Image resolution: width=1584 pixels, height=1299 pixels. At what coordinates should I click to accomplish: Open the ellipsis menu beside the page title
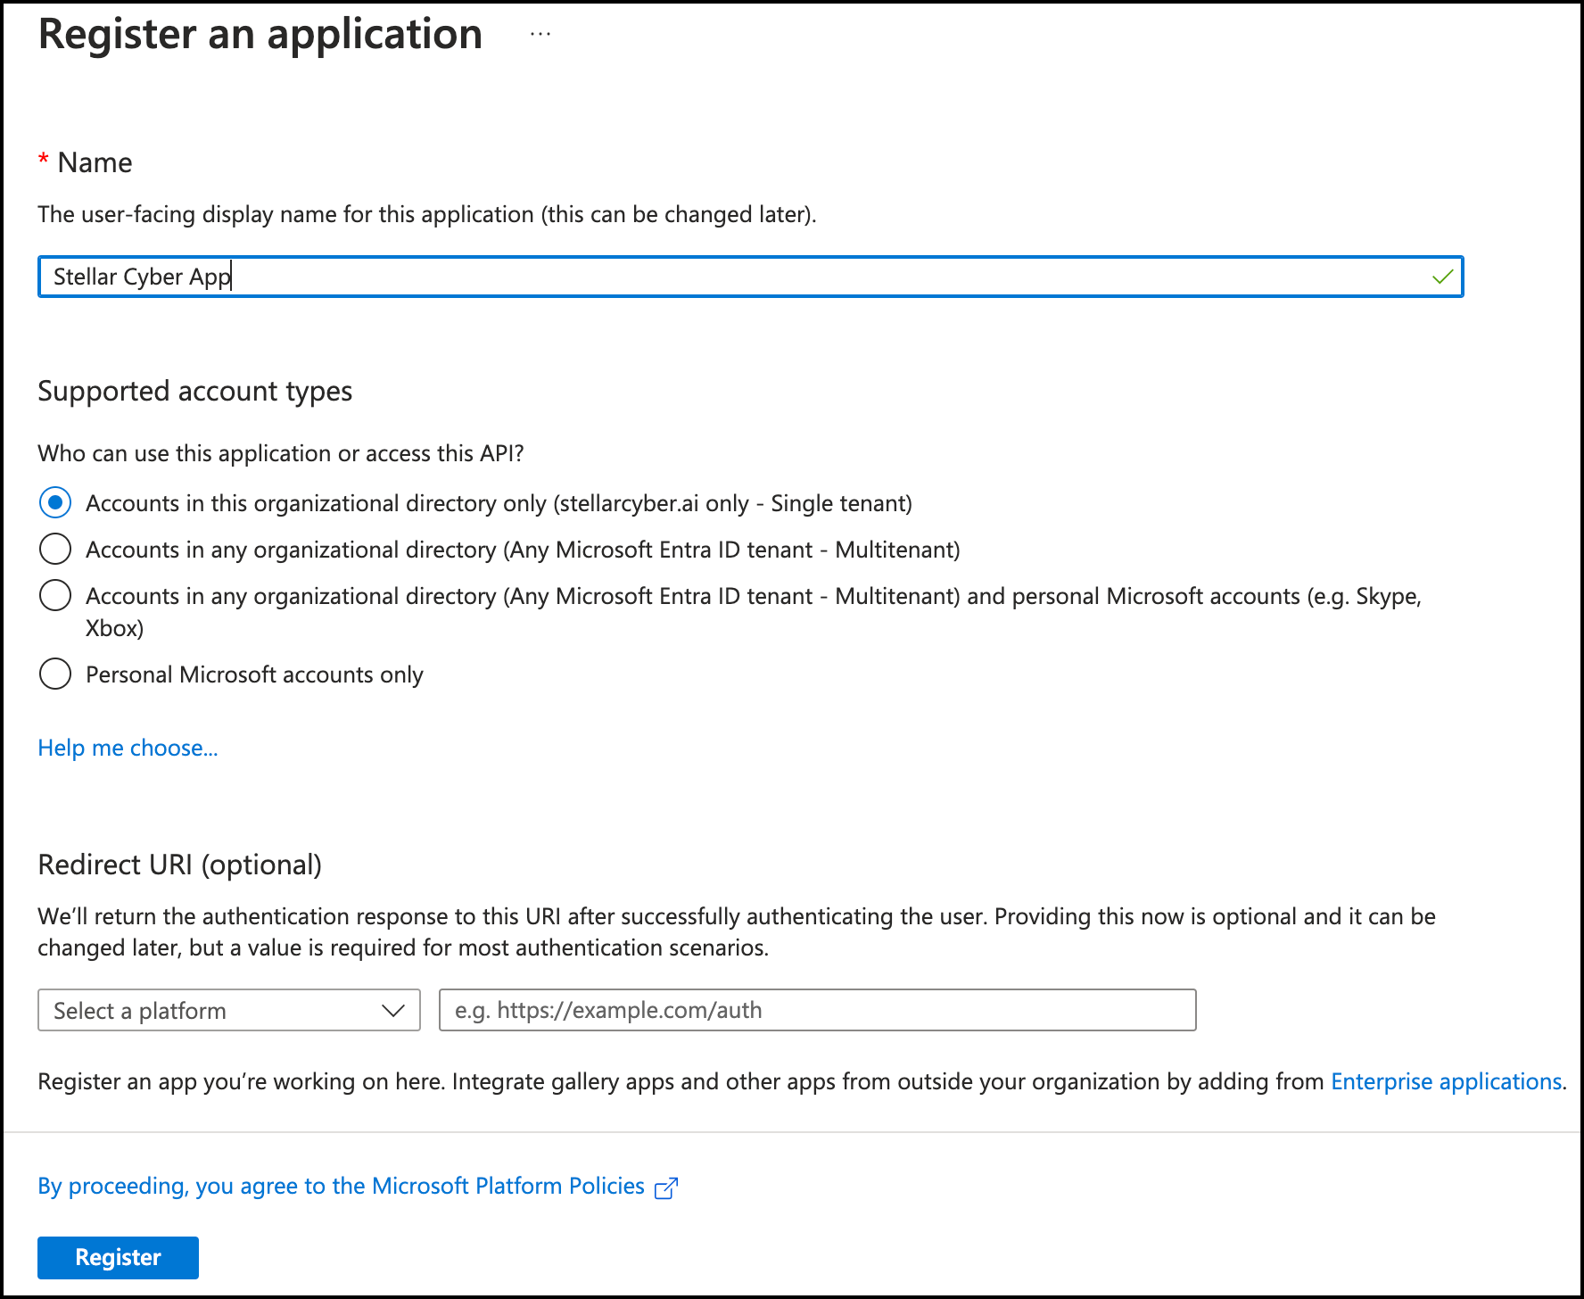(540, 35)
